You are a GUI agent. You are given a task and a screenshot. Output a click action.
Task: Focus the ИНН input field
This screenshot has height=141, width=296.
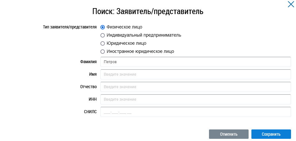pos(196,99)
